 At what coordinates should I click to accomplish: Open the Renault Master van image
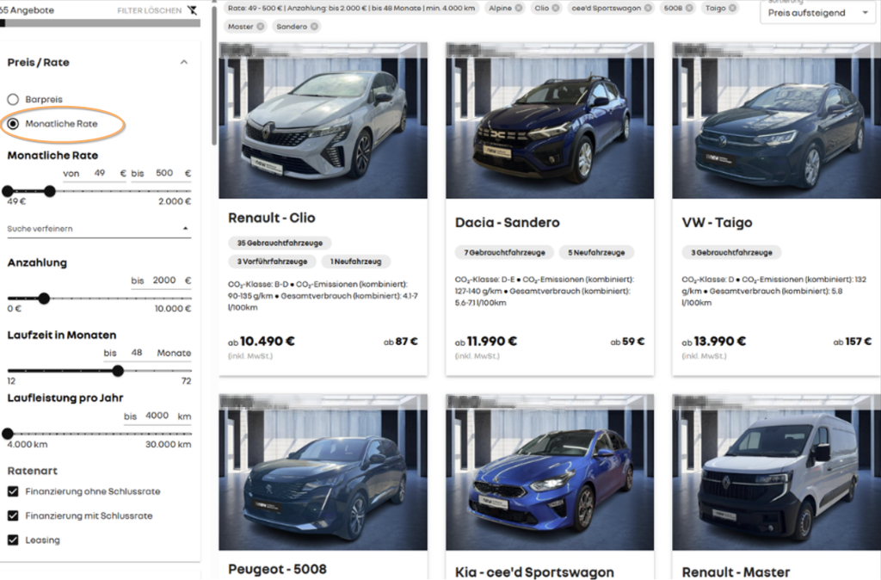(x=777, y=472)
